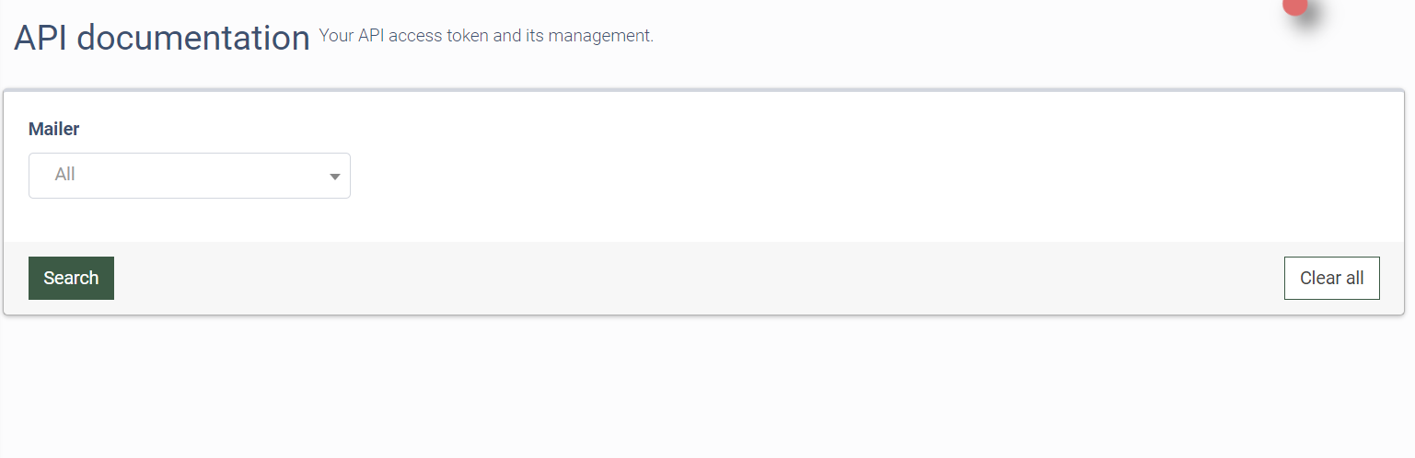Viewport: 1415px width, 458px height.
Task: Select the 'All' placeholder in the Mailer field
Action: [x=64, y=175]
